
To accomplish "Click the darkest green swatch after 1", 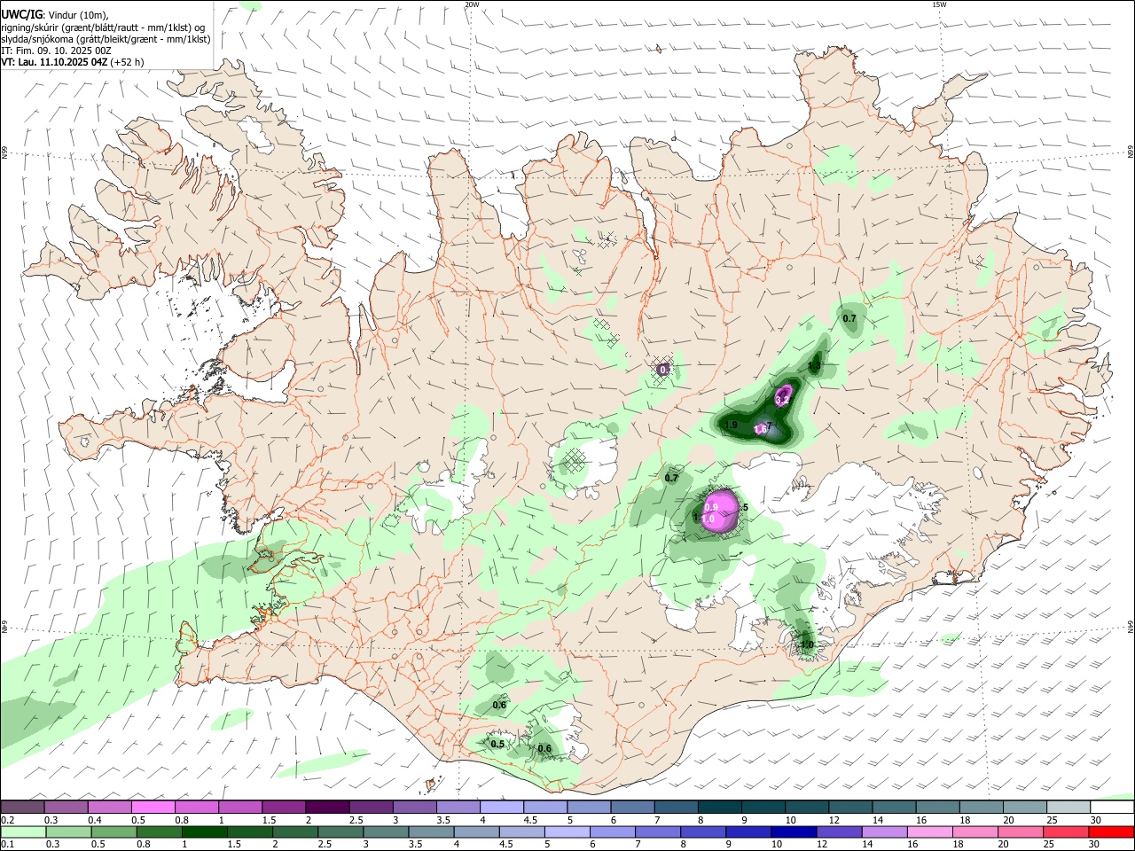I will point(205,831).
